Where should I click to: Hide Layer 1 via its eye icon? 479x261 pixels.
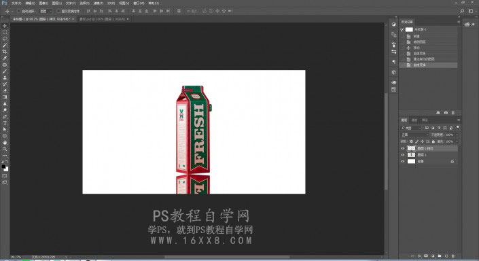coord(403,155)
